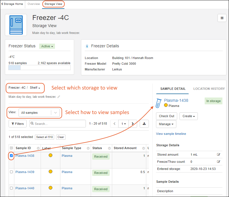Open the hamburger menu next to Freezer -4C
Viewport: 229px width, 197px height.
tap(222, 18)
